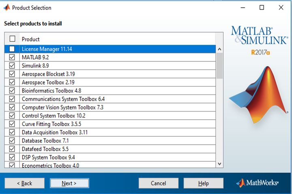Select the Curve Fitting Toolbox 3.5.5 text
The width and height of the screenshot is (292, 194).
pyautogui.click(x=52, y=124)
